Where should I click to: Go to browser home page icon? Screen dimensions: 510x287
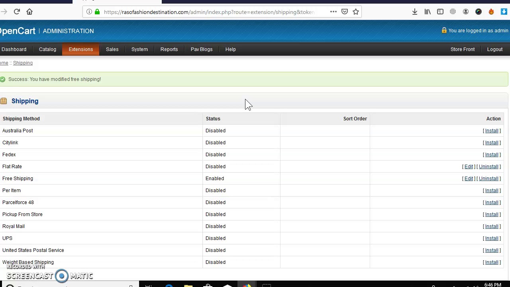point(29,12)
